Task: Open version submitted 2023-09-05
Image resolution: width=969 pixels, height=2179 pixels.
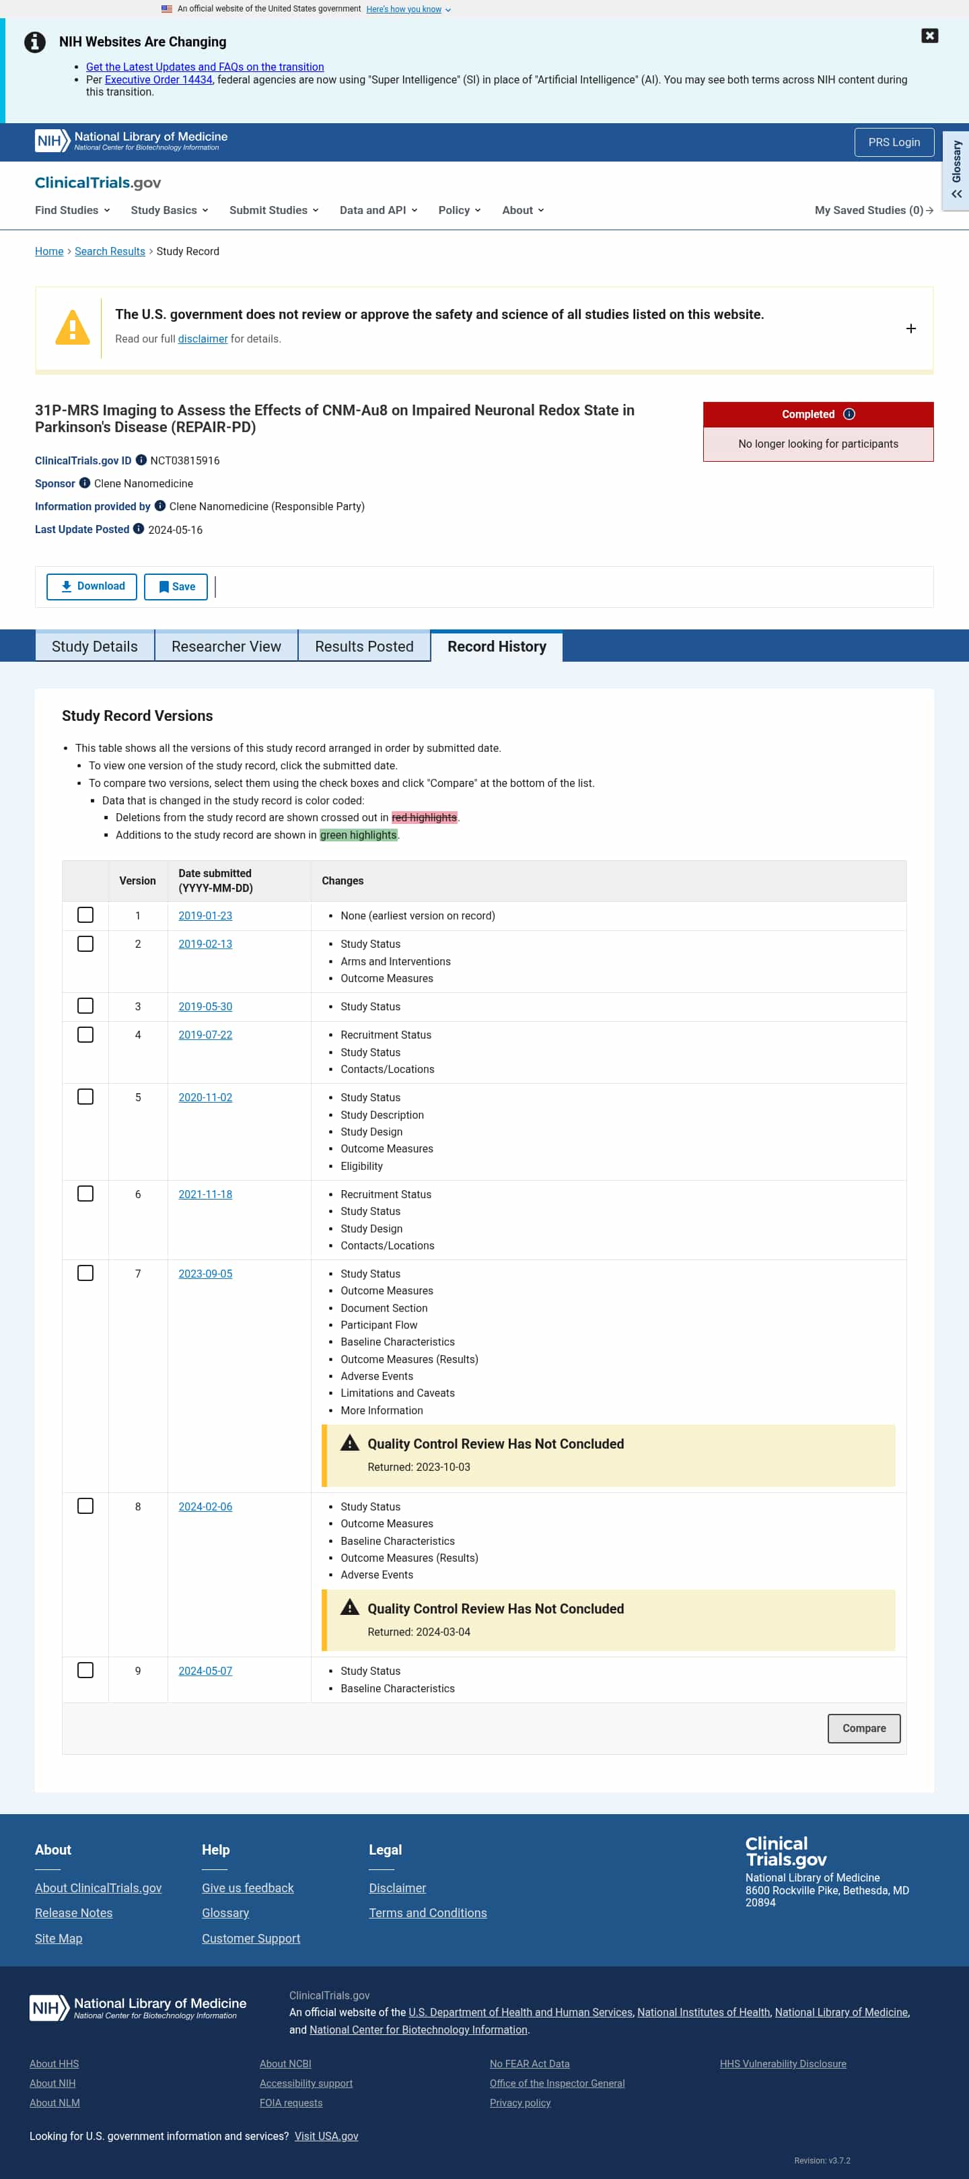Action: [x=205, y=1273]
